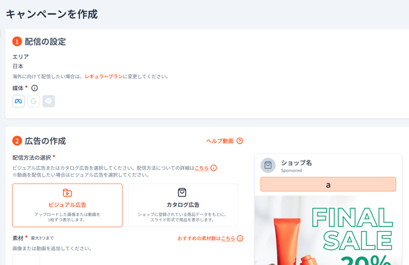The image size is (409, 265).
Task: Open info icon after 配信方法 こちら link
Action: 214,168
